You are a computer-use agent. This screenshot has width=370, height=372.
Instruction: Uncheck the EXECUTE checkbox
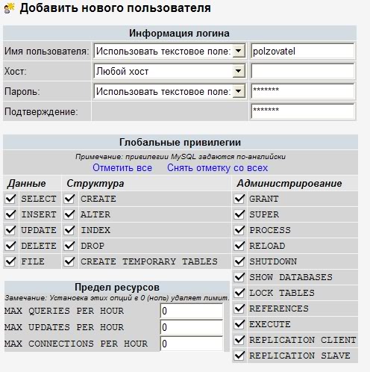pos(239,324)
